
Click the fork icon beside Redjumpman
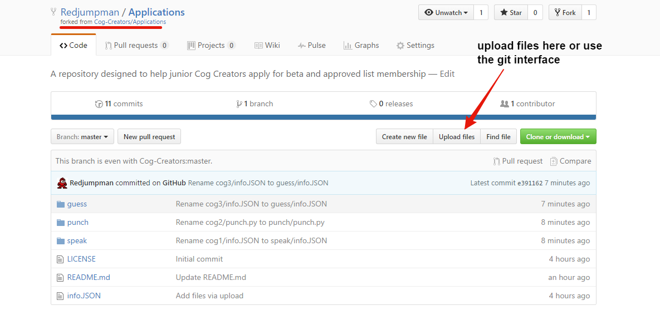point(53,12)
